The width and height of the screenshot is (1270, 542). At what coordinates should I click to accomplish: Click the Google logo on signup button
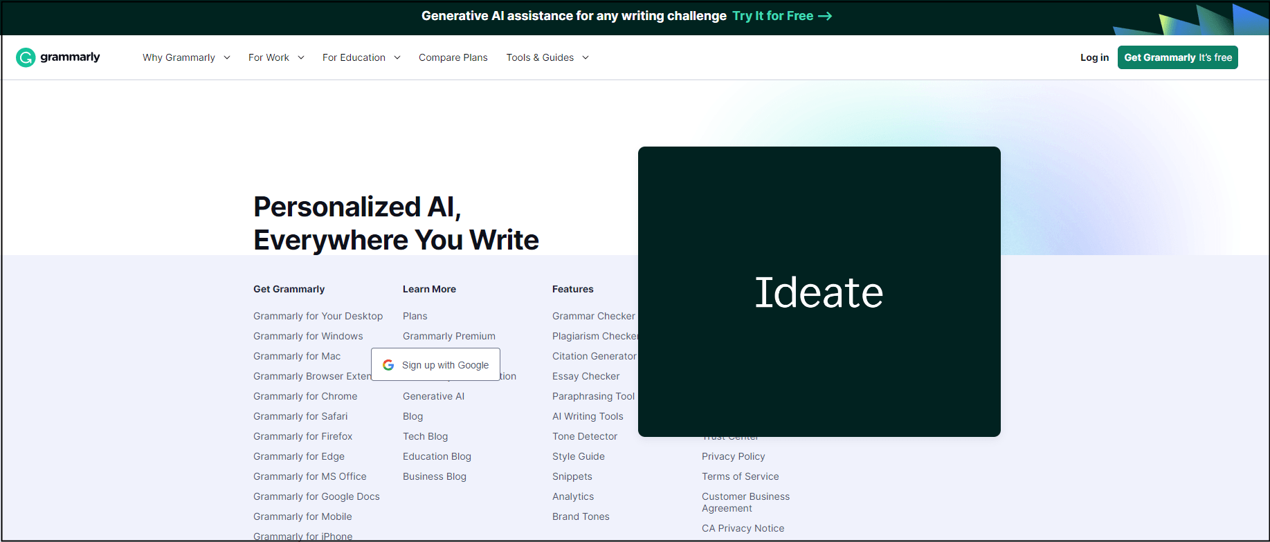pos(388,365)
